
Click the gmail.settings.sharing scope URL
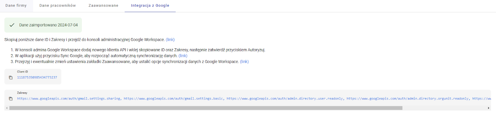tap(69, 99)
